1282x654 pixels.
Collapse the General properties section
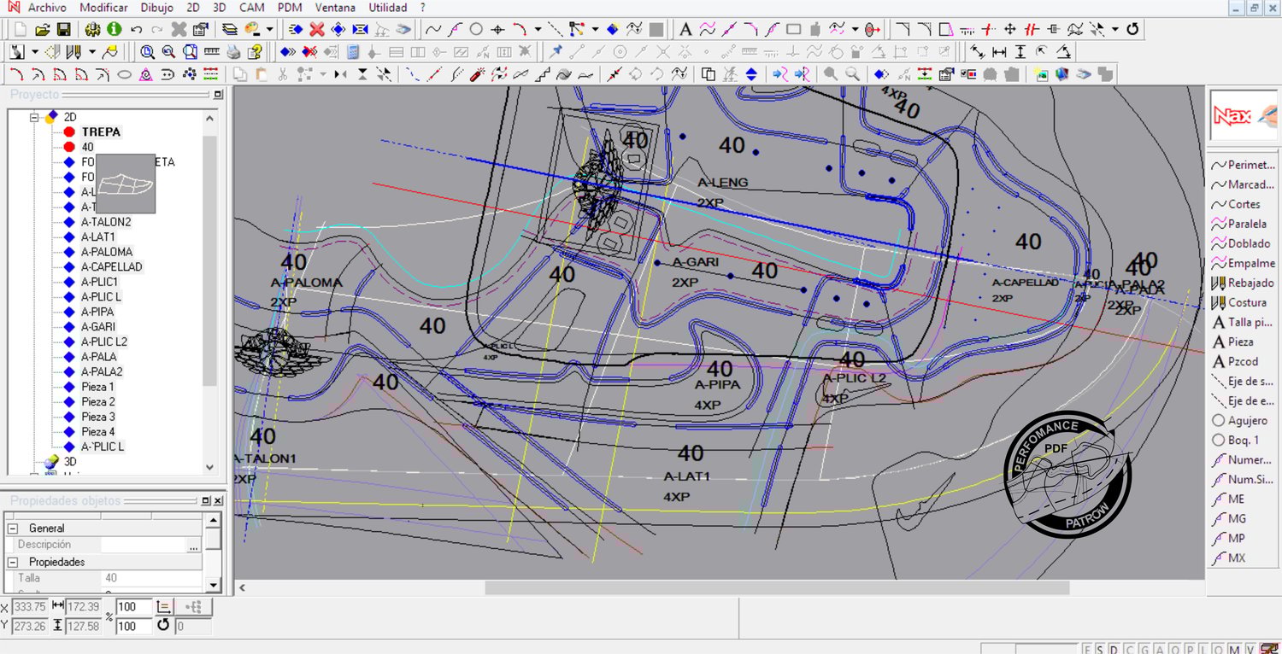point(14,528)
